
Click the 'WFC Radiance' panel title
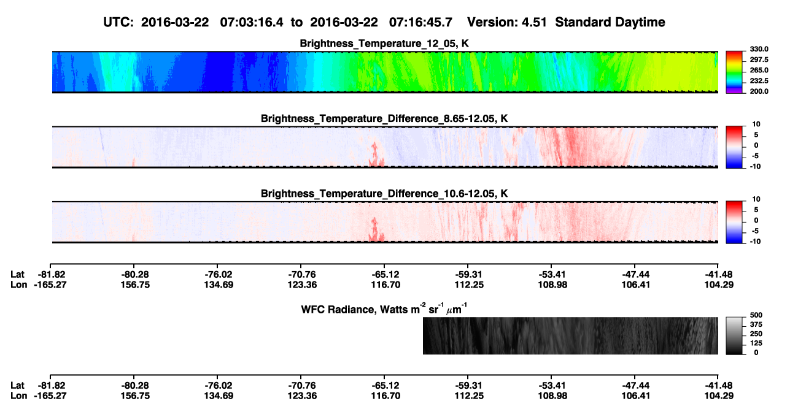coord(384,308)
